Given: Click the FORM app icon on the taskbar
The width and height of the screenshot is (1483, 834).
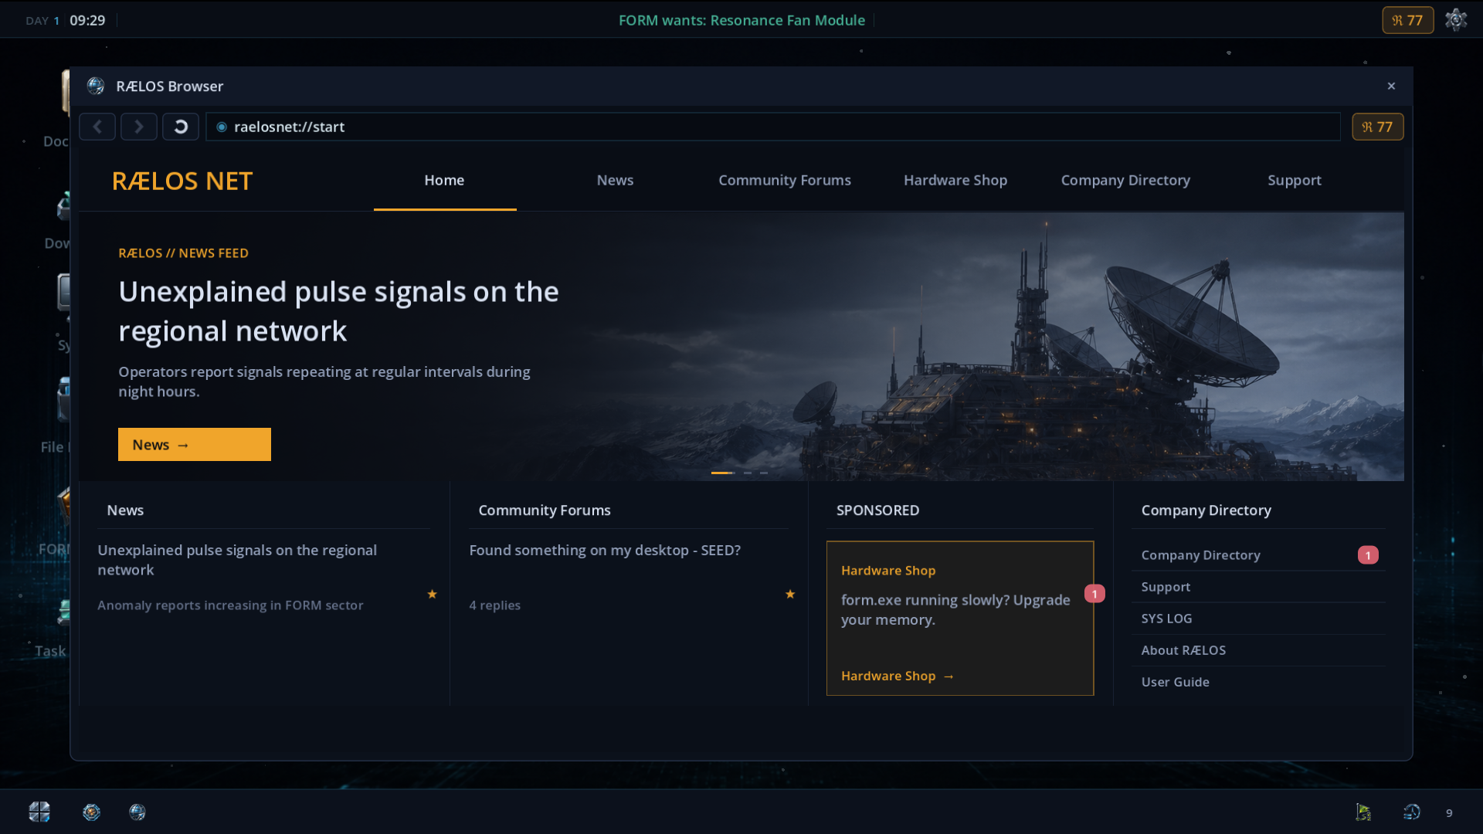Looking at the screenshot, I should (x=92, y=812).
